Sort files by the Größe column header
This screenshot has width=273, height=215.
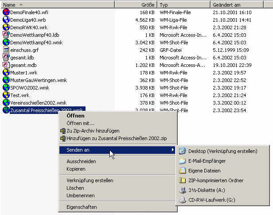coord(136,4)
